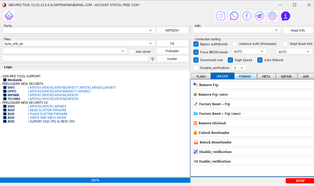Open the META tab

coord(266,76)
